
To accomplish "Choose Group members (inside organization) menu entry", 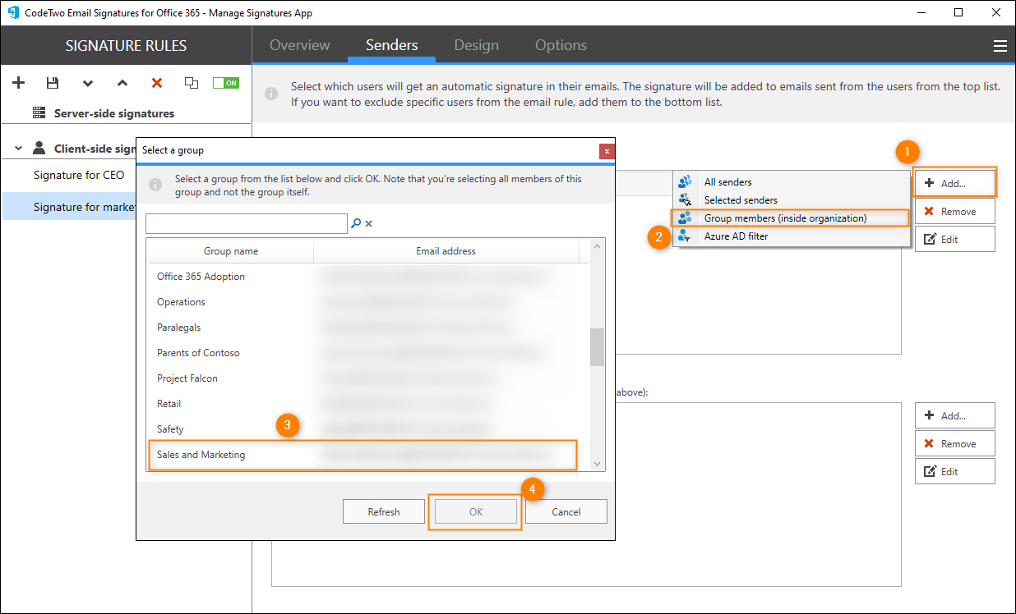I will coord(785,218).
